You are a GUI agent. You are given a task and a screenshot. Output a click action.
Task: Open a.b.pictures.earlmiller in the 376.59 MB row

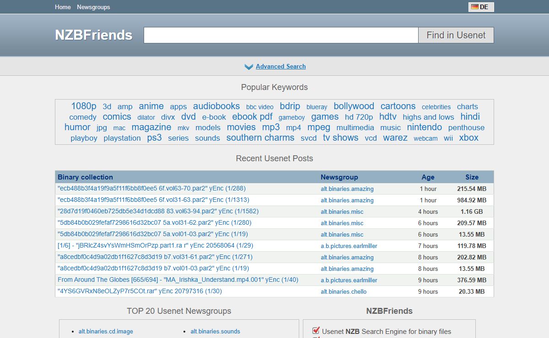[x=349, y=280]
